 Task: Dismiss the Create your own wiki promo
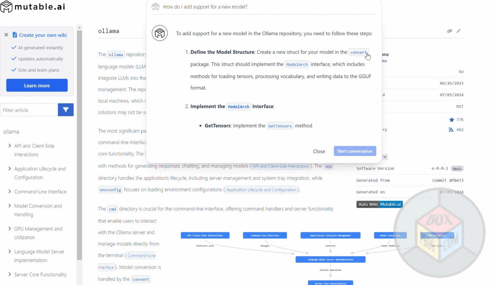tap(6, 35)
